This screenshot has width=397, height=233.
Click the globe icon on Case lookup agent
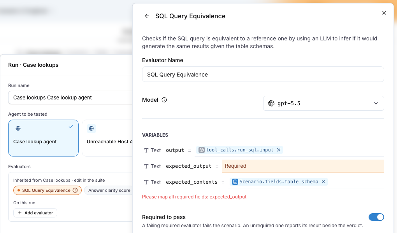18,129
